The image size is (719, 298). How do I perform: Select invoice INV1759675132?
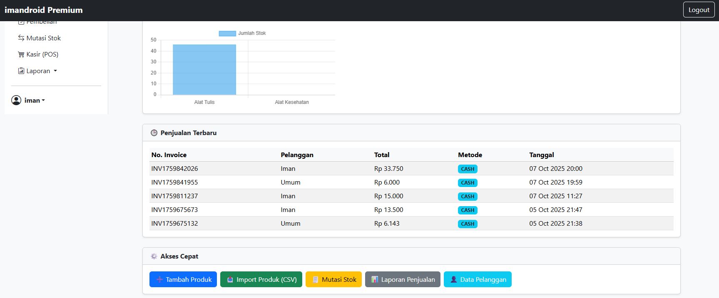(175, 224)
